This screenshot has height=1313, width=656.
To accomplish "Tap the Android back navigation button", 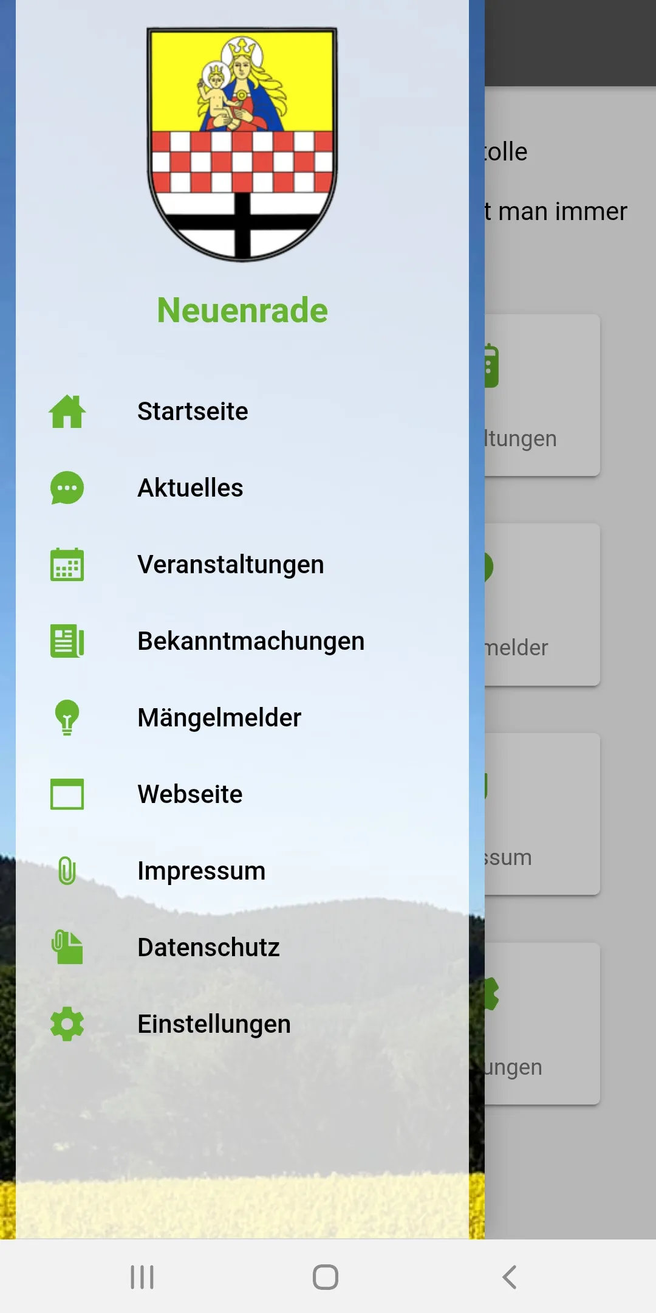I will [510, 1277].
